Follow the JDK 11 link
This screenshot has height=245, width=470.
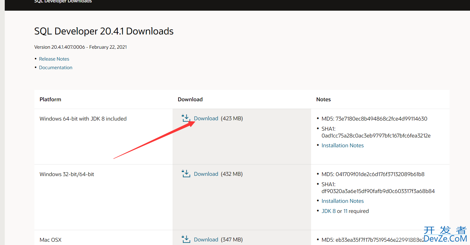345,211
